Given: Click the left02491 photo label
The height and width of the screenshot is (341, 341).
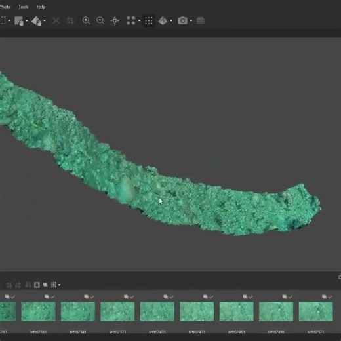Looking at the screenshot, I should (x=276, y=332).
